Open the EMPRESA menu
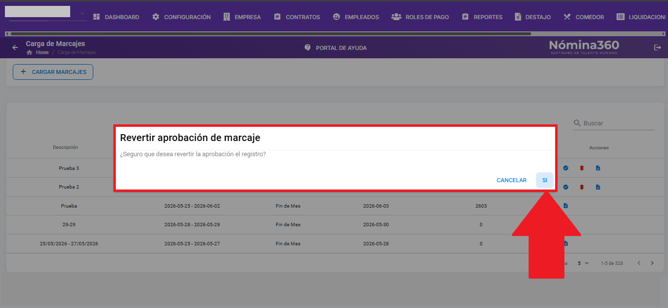This screenshot has height=308, width=668. pos(242,17)
